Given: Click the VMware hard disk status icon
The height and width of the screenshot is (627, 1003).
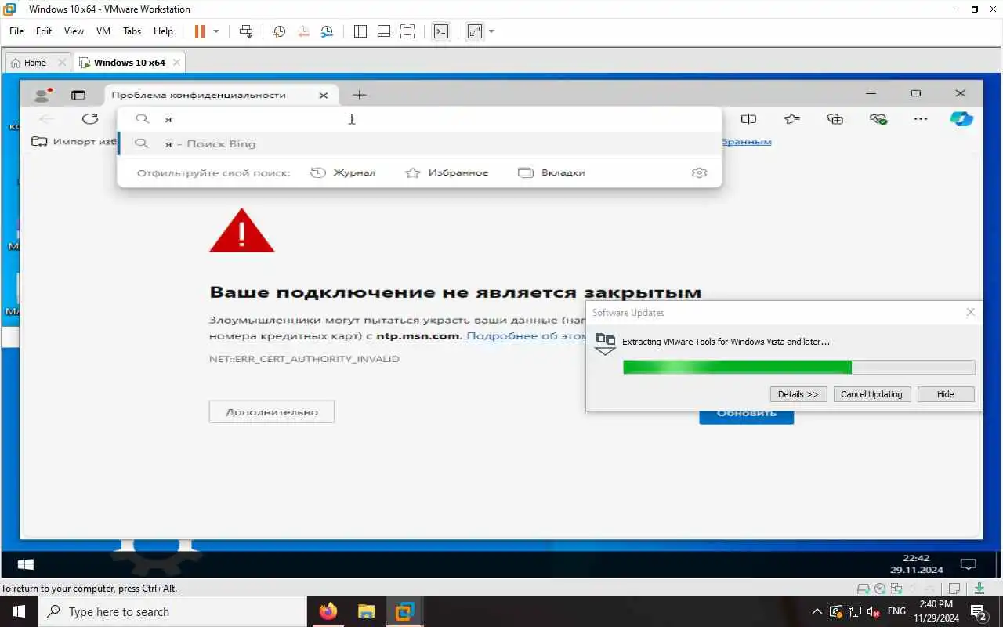Looking at the screenshot, I should click(x=863, y=589).
